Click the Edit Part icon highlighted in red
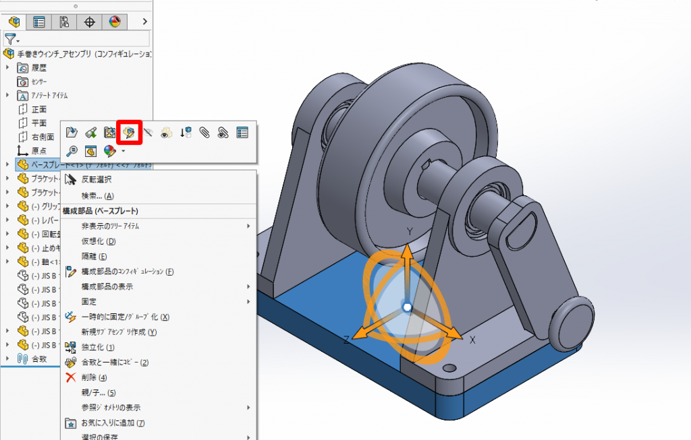This screenshot has width=691, height=440. (x=129, y=133)
